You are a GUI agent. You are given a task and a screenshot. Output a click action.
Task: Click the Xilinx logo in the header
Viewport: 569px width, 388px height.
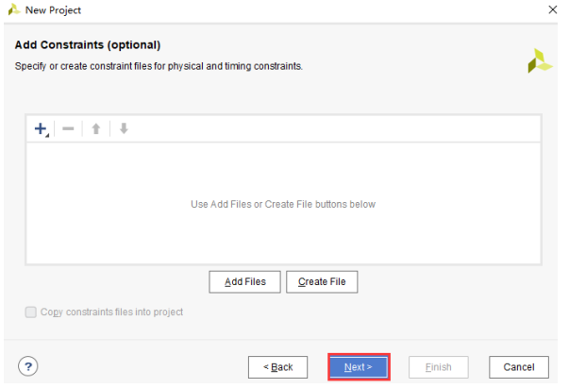pyautogui.click(x=540, y=60)
